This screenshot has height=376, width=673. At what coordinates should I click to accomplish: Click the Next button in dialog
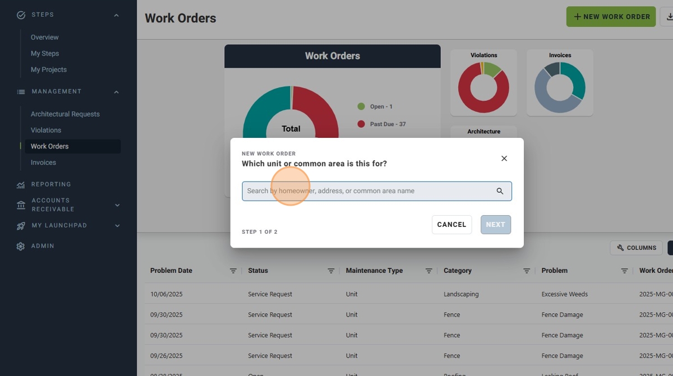pyautogui.click(x=496, y=225)
